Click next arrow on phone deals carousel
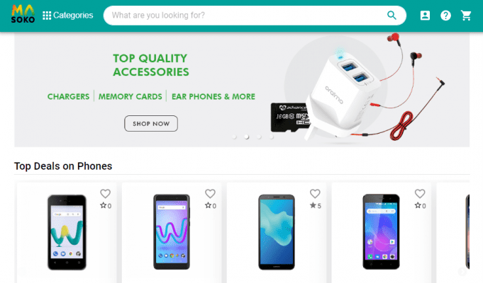This screenshot has height=283, width=483. coord(462,272)
